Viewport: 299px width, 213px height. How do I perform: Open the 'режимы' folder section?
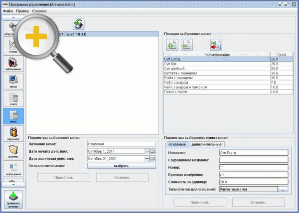pos(13,151)
